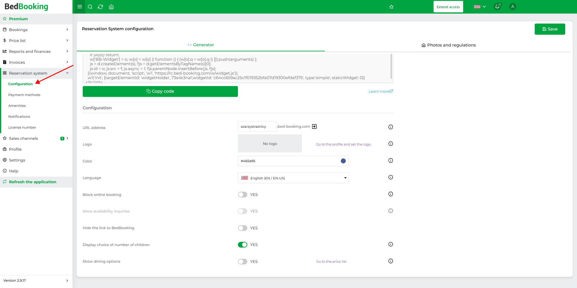Open URL address external link icon
The width and height of the screenshot is (577, 288).
(x=314, y=126)
